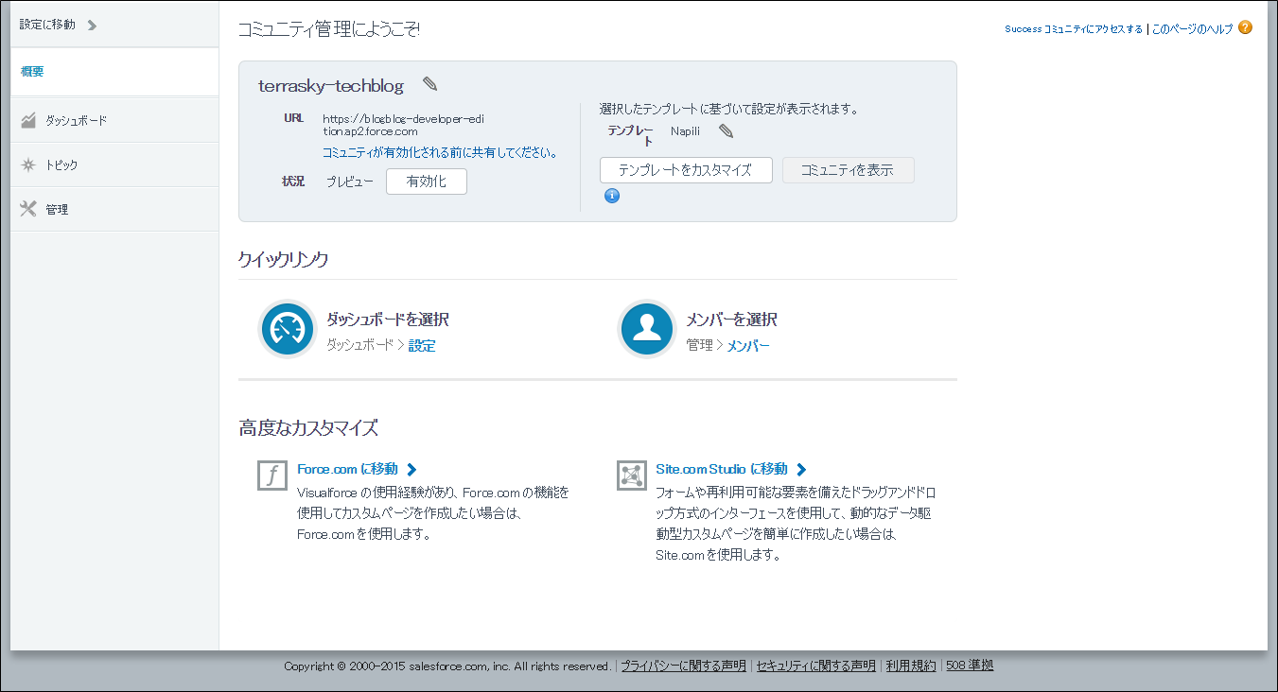Click the administration tools sidebar icon

(28, 209)
